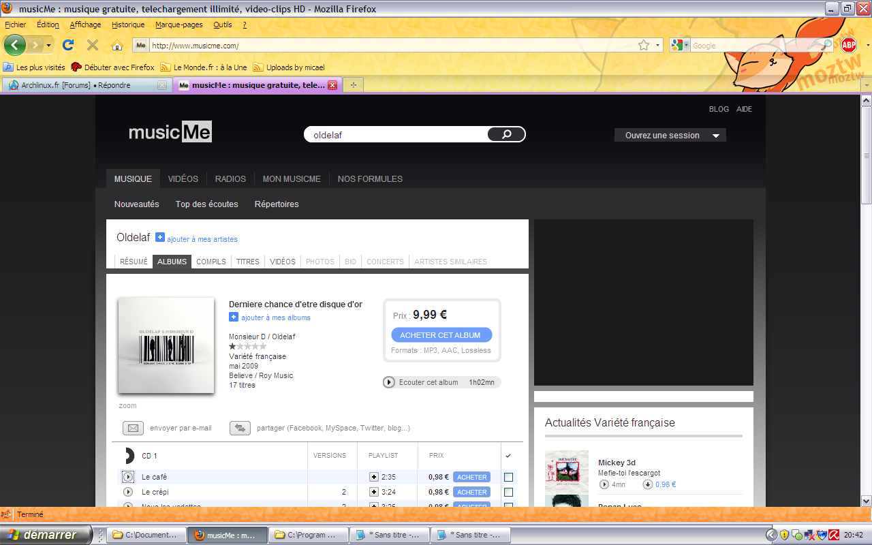
Task: Switch to Archlinux.fr Forums browser tab
Action: 86,85
